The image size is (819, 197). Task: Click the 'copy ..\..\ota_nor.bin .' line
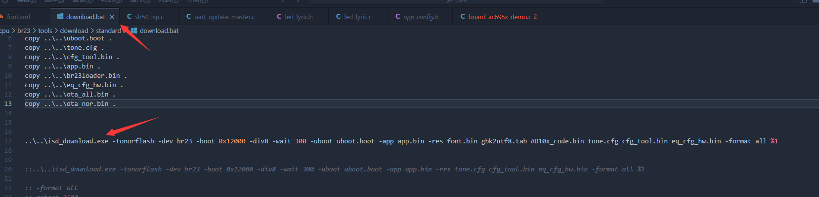(x=70, y=104)
